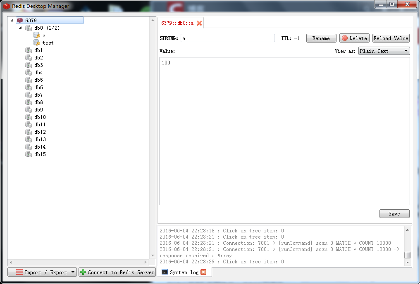Click the db3 database icon

[29, 65]
